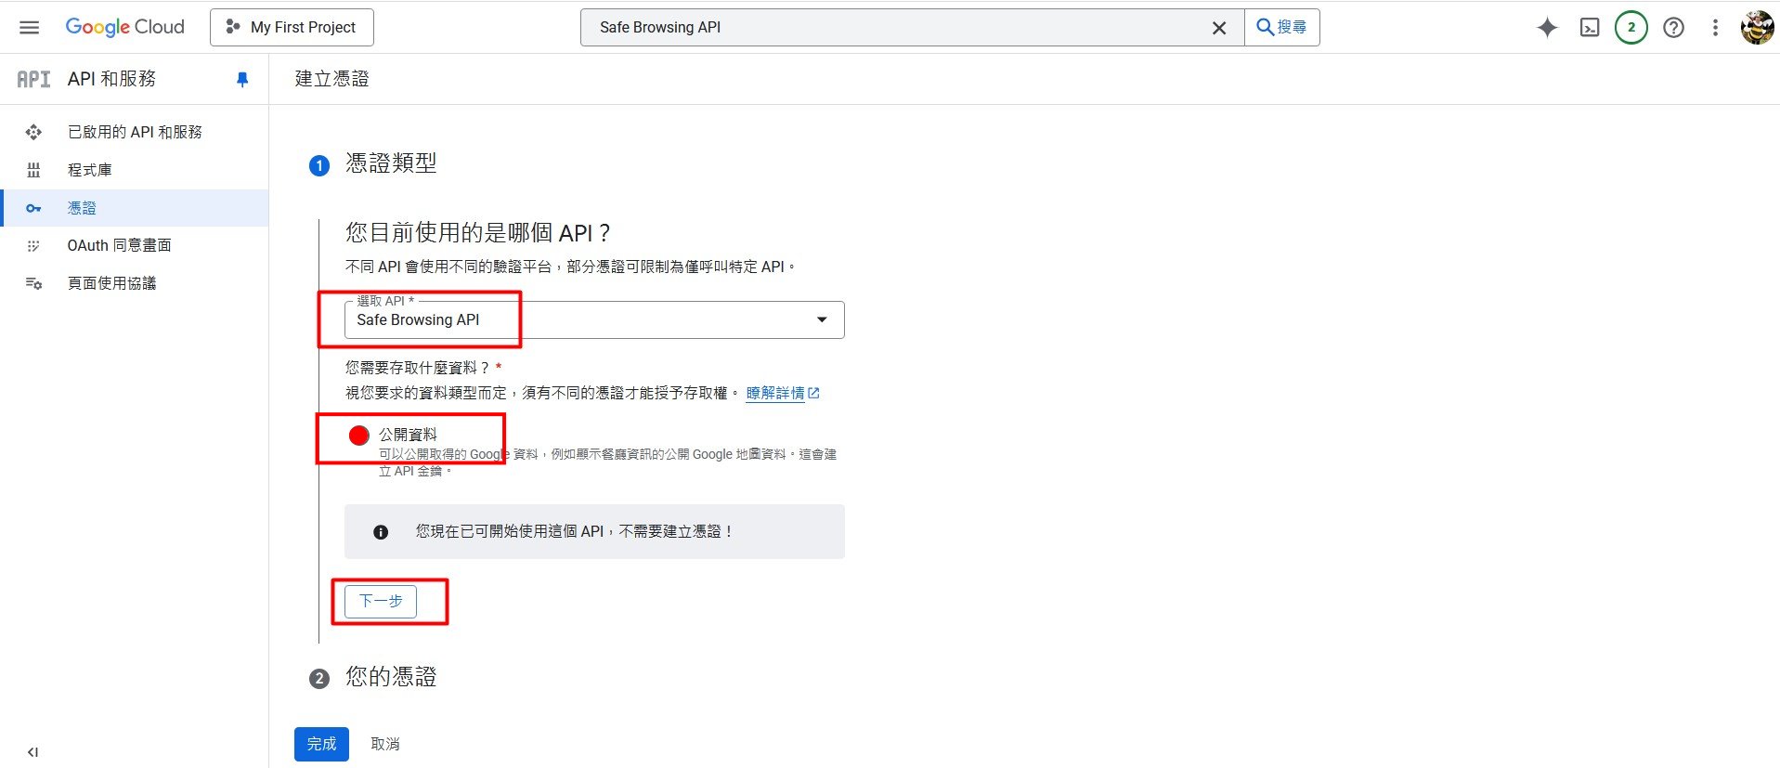Viewport: 1780px width, 768px height.
Task: Open the help question mark icon
Action: click(x=1673, y=28)
